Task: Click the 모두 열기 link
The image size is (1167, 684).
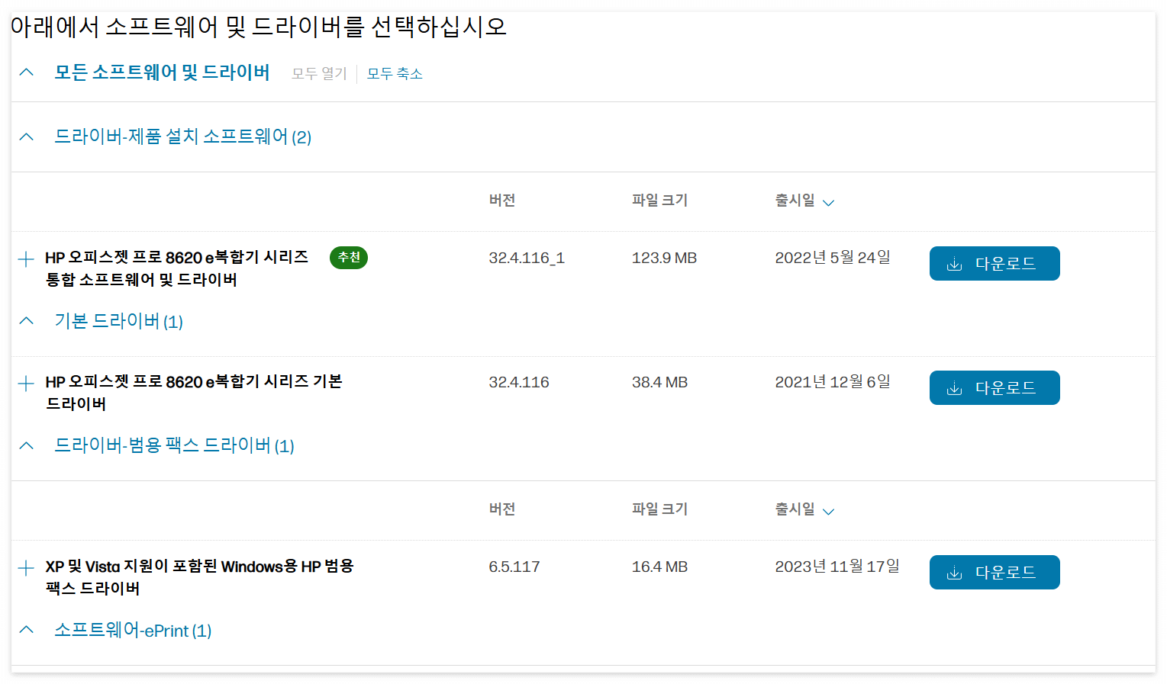Action: pos(318,73)
